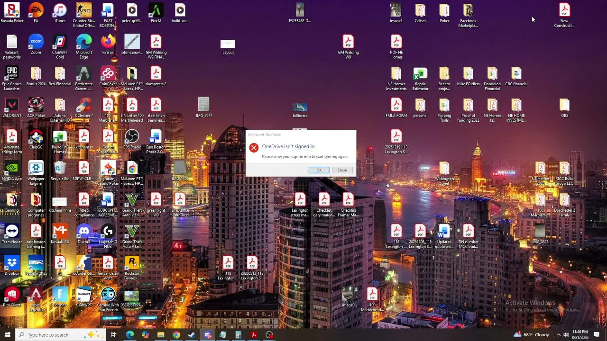Select the Epic Games Launcher icon
607x341 pixels.
tap(12, 79)
